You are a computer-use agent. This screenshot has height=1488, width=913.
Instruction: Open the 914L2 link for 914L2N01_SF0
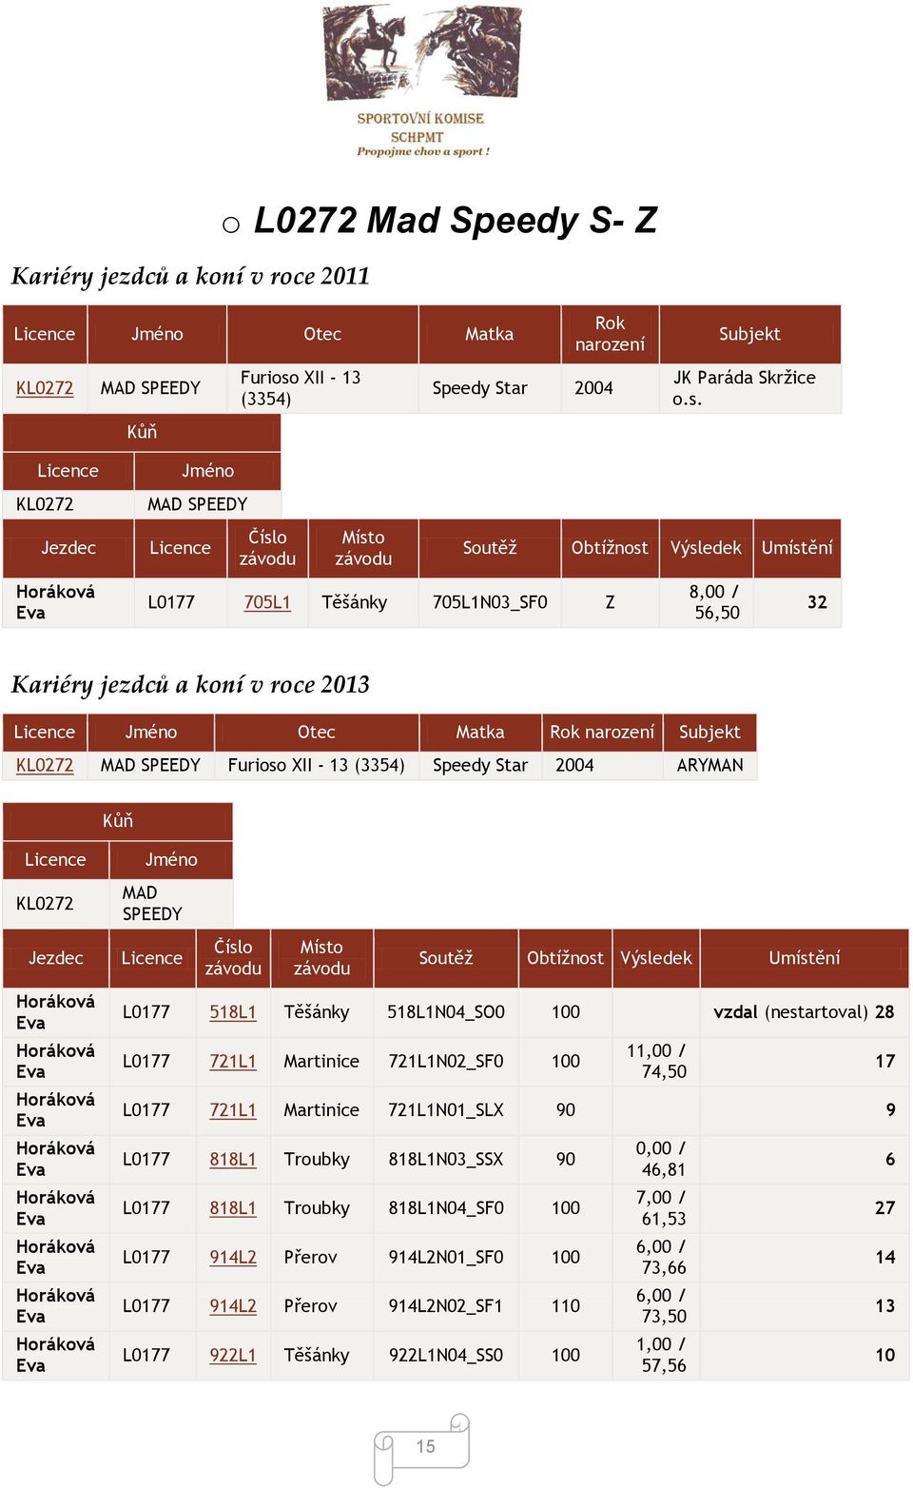click(x=233, y=1257)
